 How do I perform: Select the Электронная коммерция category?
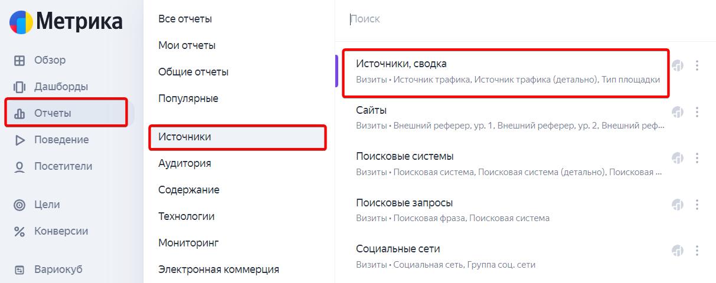click(218, 269)
